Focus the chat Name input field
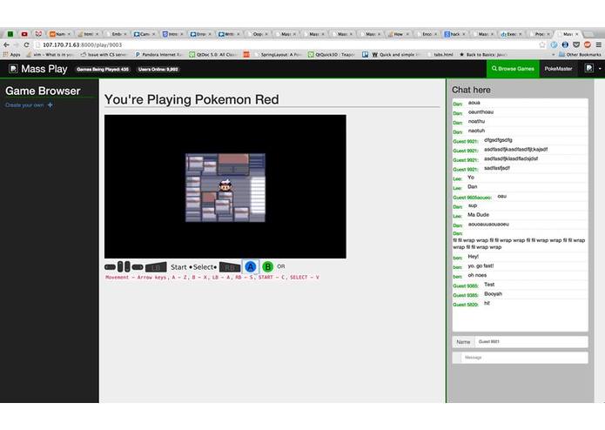This screenshot has height=430, width=605. tap(530, 342)
